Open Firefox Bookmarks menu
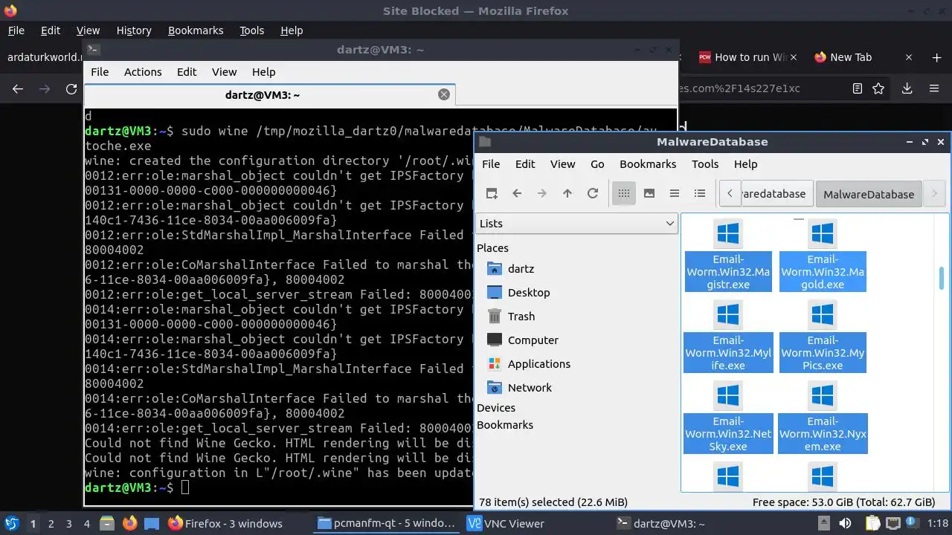The width and height of the screenshot is (952, 535). click(x=196, y=30)
